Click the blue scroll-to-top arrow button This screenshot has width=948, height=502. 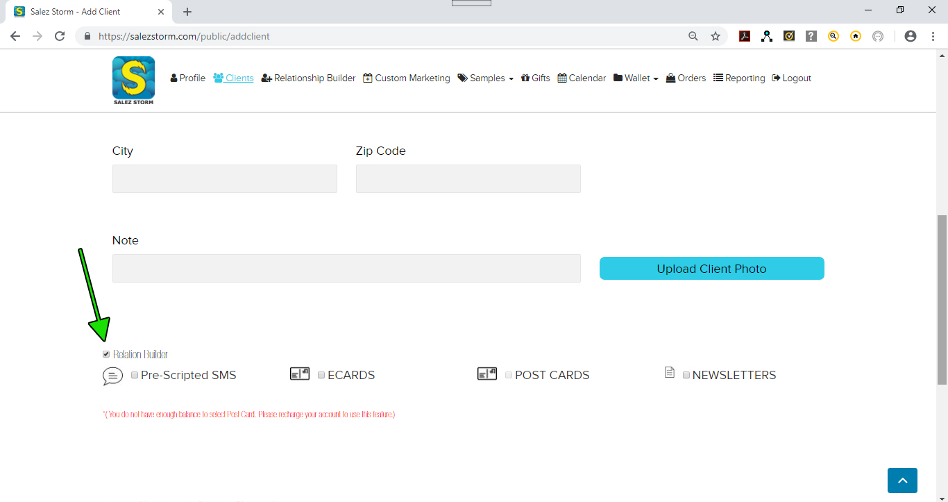point(902,480)
